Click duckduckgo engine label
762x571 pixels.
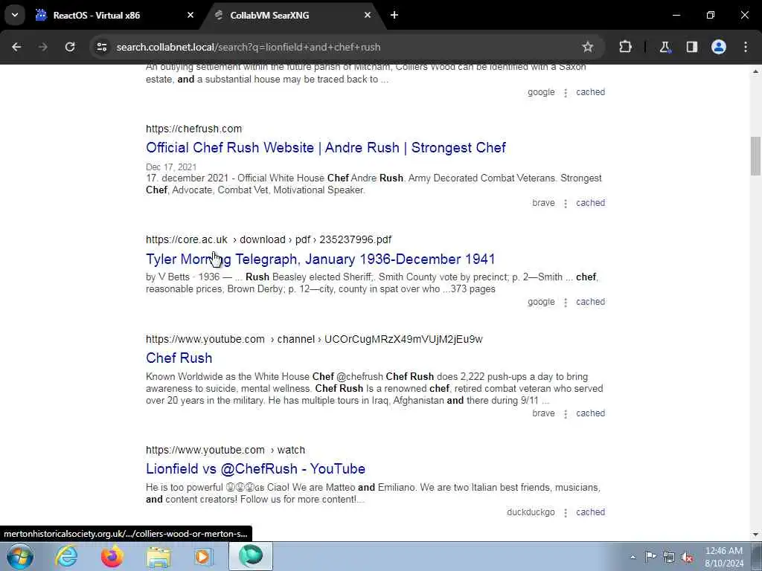point(531,512)
